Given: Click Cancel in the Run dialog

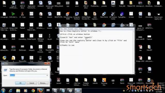Looking at the screenshot, I should point(32,83).
